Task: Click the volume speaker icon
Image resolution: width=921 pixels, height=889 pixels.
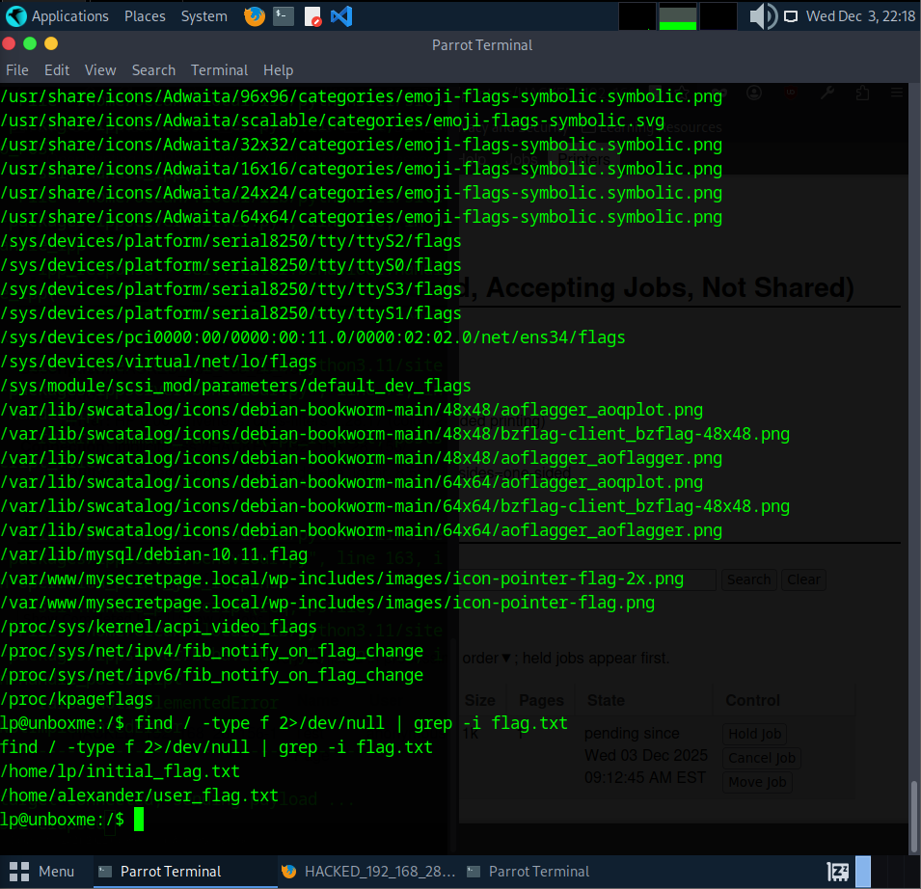Action: 762,16
